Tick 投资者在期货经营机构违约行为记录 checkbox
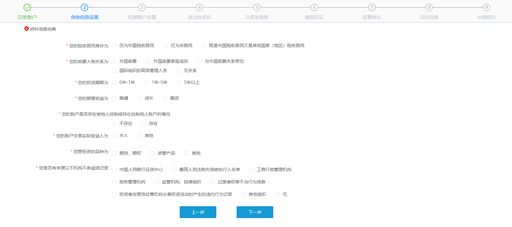 click(114, 195)
